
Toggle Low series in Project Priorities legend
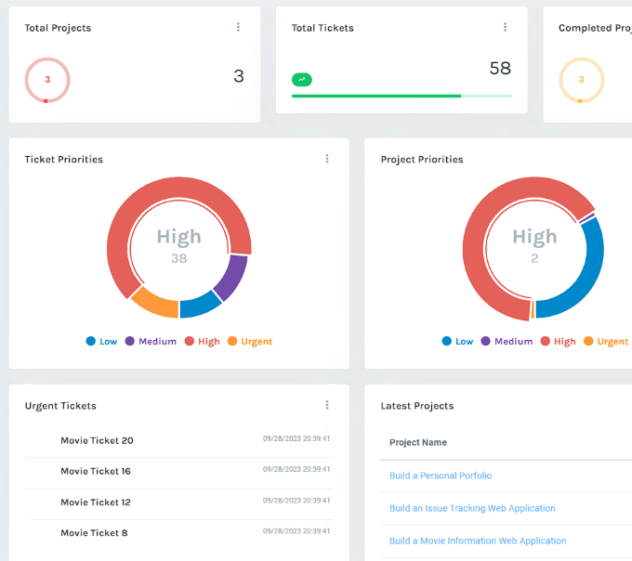coord(457,342)
